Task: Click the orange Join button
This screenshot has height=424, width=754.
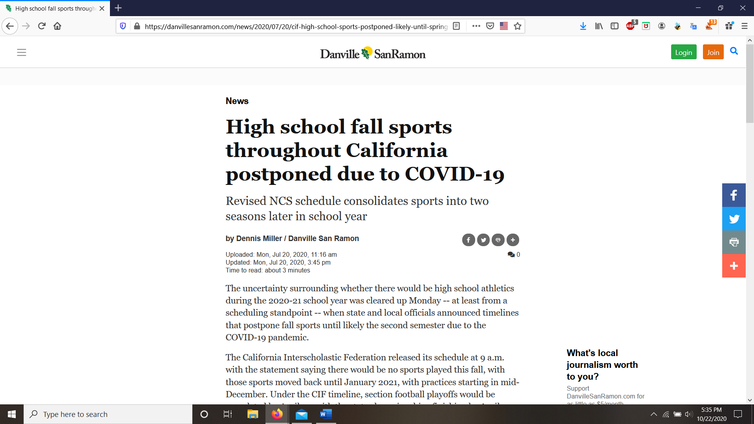Action: coord(713,52)
